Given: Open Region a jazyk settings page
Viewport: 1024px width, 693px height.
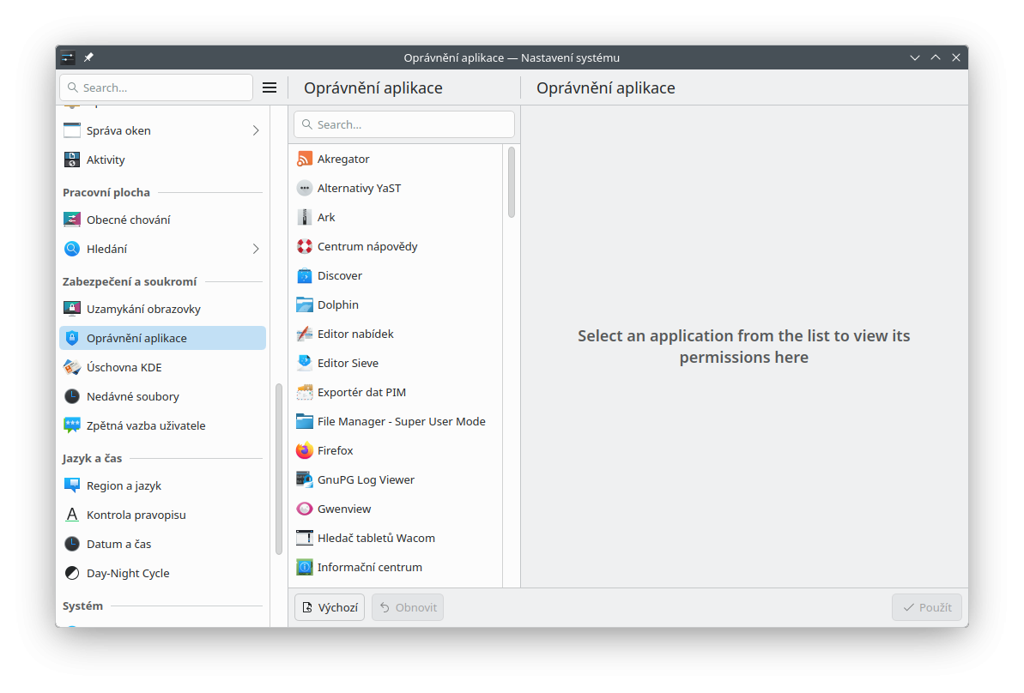Looking at the screenshot, I should [124, 485].
